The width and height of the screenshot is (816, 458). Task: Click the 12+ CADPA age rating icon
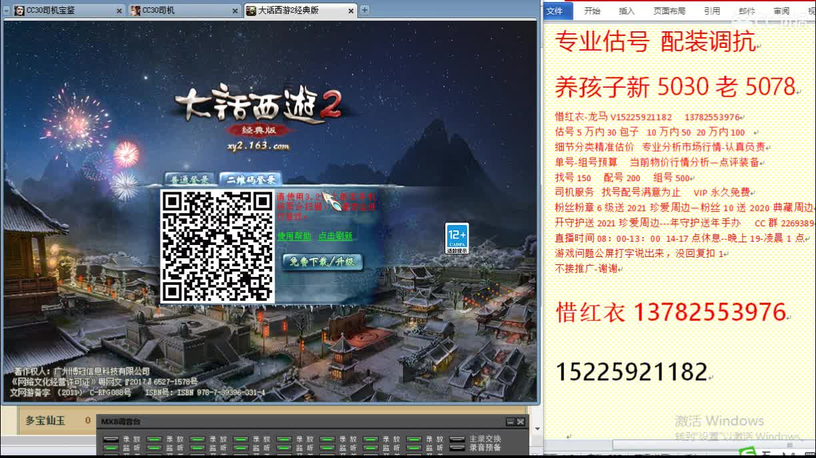coord(457,238)
